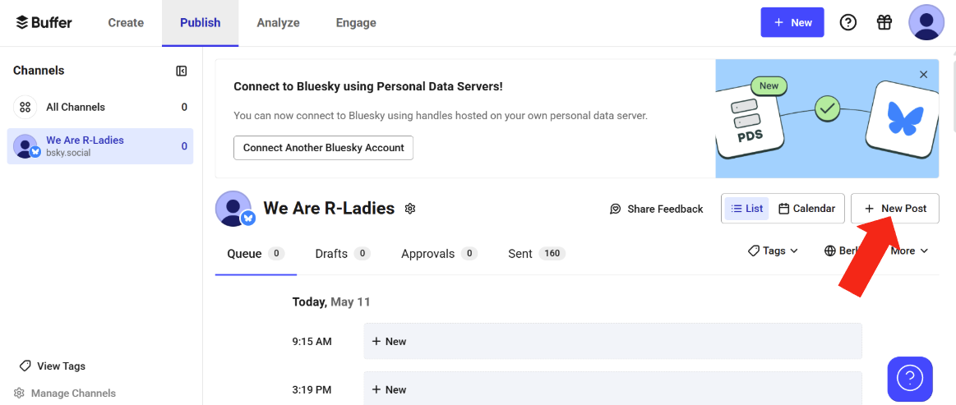Open the Create tab
The height and width of the screenshot is (405, 956).
[x=126, y=22]
